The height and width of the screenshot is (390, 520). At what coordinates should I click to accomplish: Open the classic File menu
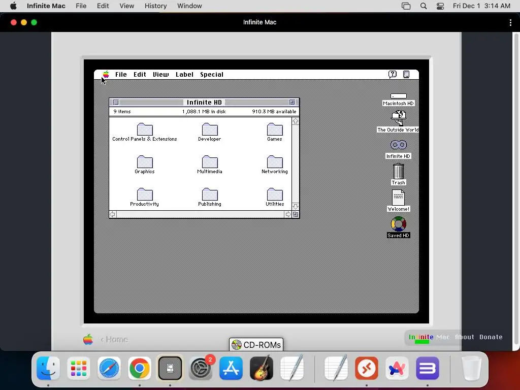121,74
